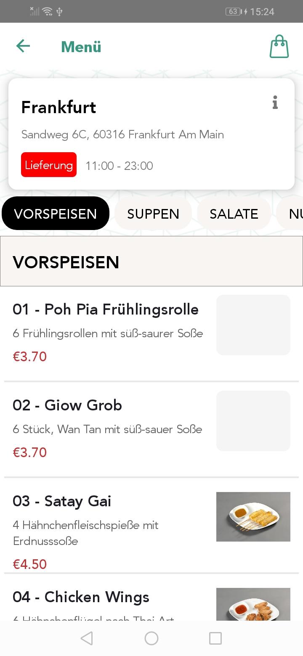Tap the red Lieferung button

pyautogui.click(x=49, y=165)
